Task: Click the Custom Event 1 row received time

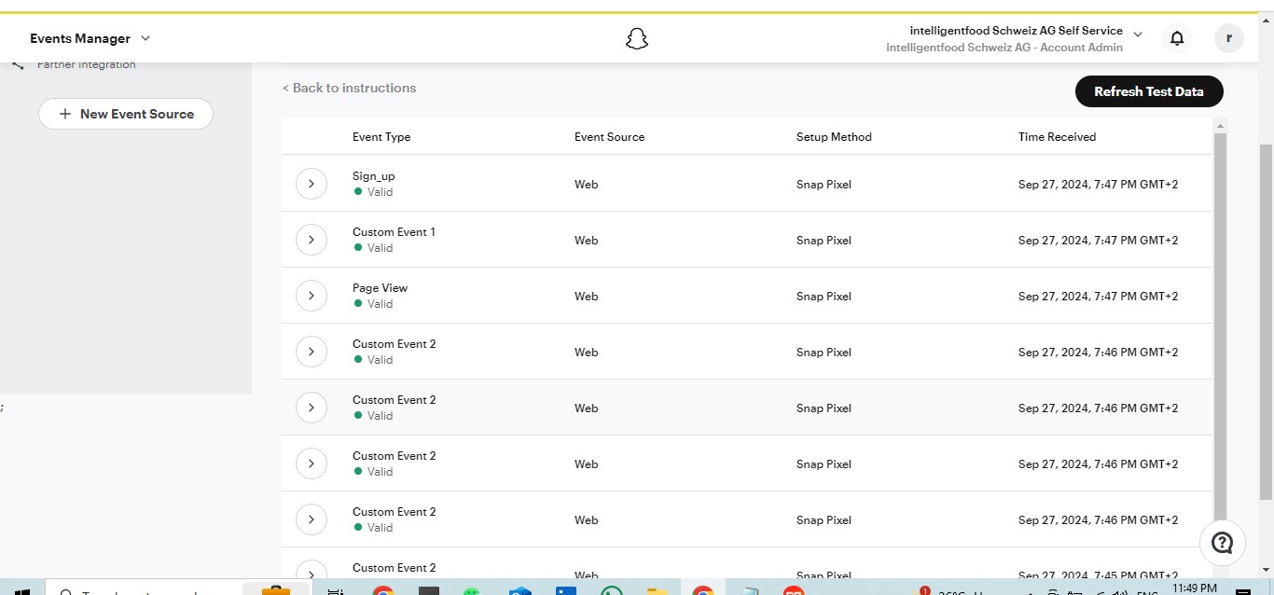Action: click(x=1098, y=241)
